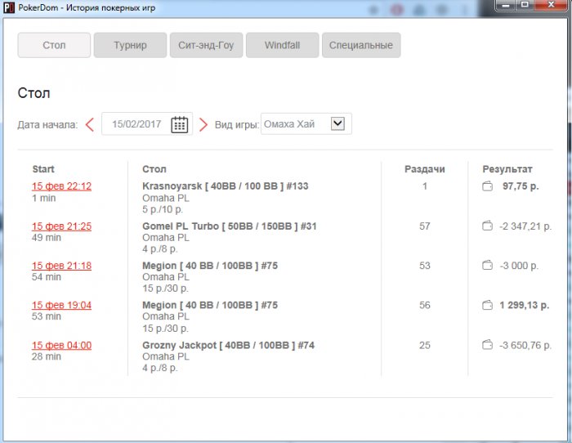Click the result value -3 000 р.
The height and width of the screenshot is (443, 572).
[x=519, y=266]
